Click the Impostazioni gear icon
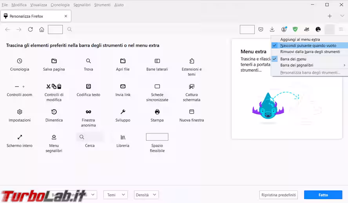Viewport: 348px width, 203px height. [x=20, y=112]
